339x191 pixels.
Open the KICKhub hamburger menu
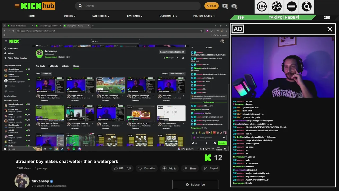(x=17, y=6)
